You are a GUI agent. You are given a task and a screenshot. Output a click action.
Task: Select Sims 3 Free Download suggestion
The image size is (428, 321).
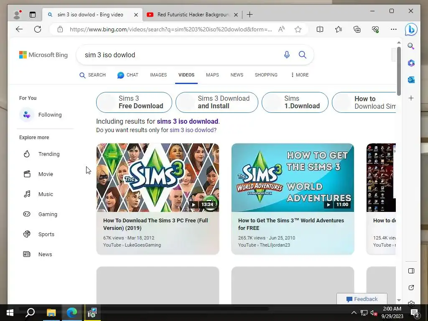[x=134, y=102]
